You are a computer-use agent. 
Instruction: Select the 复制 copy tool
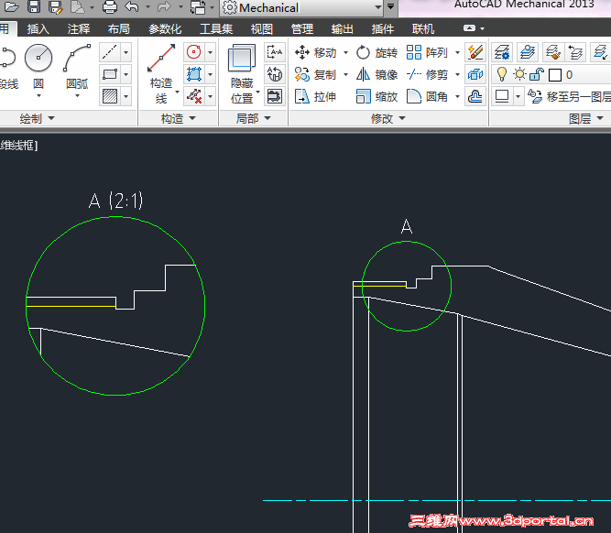tap(316, 74)
